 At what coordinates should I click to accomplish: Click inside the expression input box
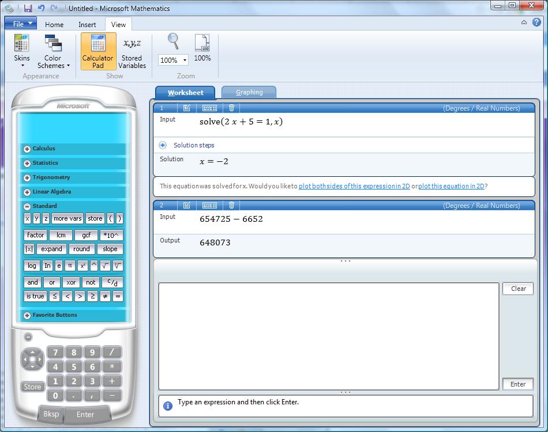(328, 335)
